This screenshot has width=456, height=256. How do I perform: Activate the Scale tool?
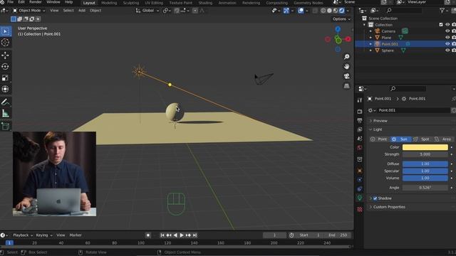pos(5,78)
